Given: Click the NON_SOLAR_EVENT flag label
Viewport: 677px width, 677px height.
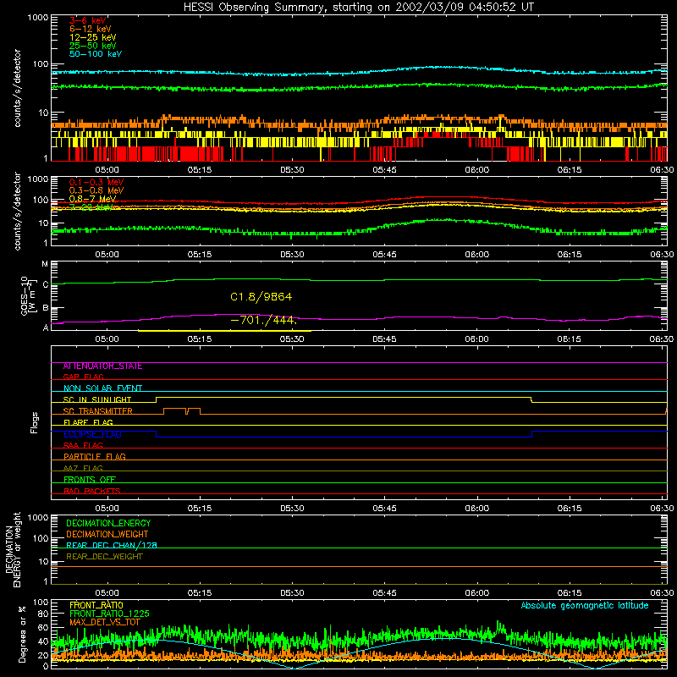Looking at the screenshot, I should (x=102, y=388).
